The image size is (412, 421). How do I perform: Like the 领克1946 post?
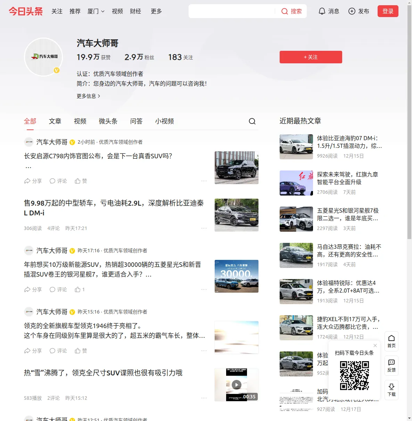click(81, 351)
